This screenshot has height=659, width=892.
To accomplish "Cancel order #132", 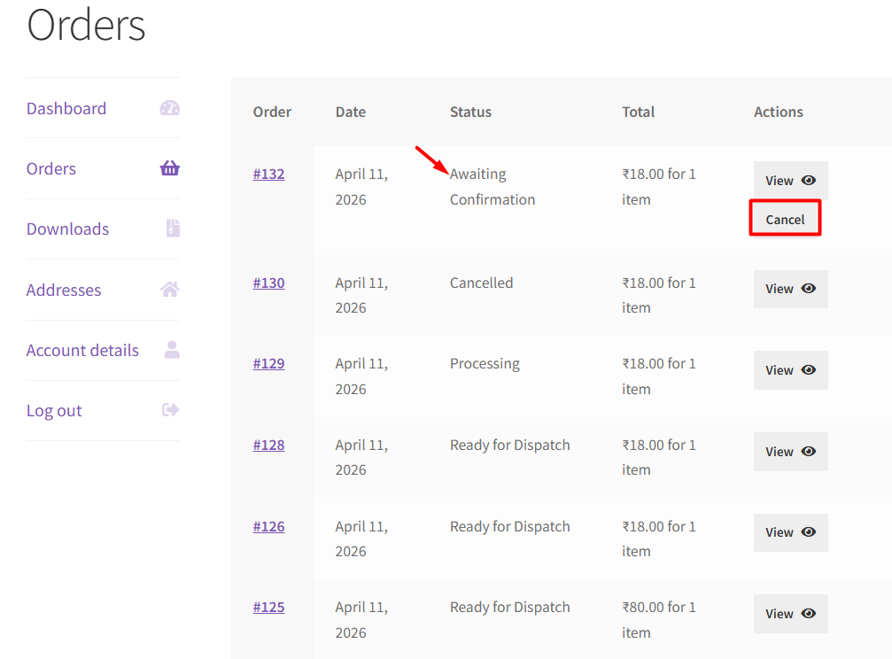I will click(x=785, y=219).
